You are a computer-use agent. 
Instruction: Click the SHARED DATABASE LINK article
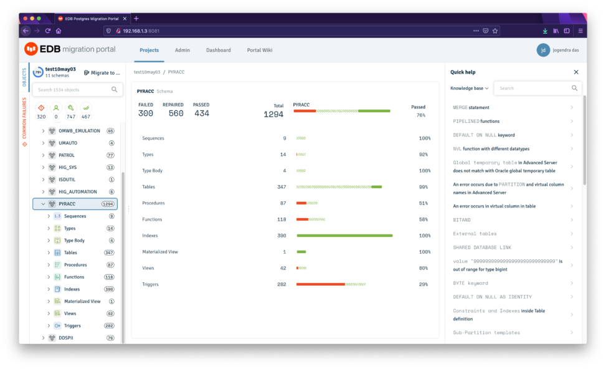tap(513, 247)
